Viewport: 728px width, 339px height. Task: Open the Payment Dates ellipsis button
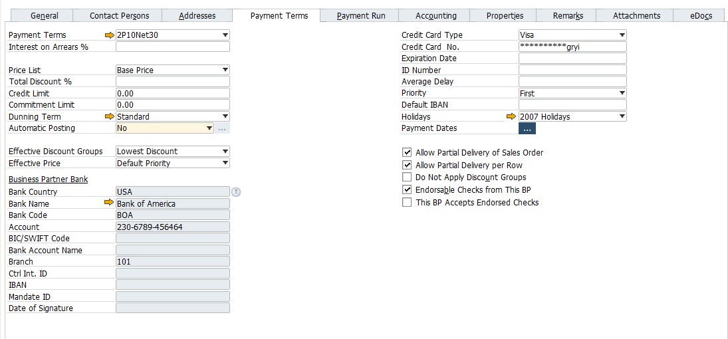[527, 128]
